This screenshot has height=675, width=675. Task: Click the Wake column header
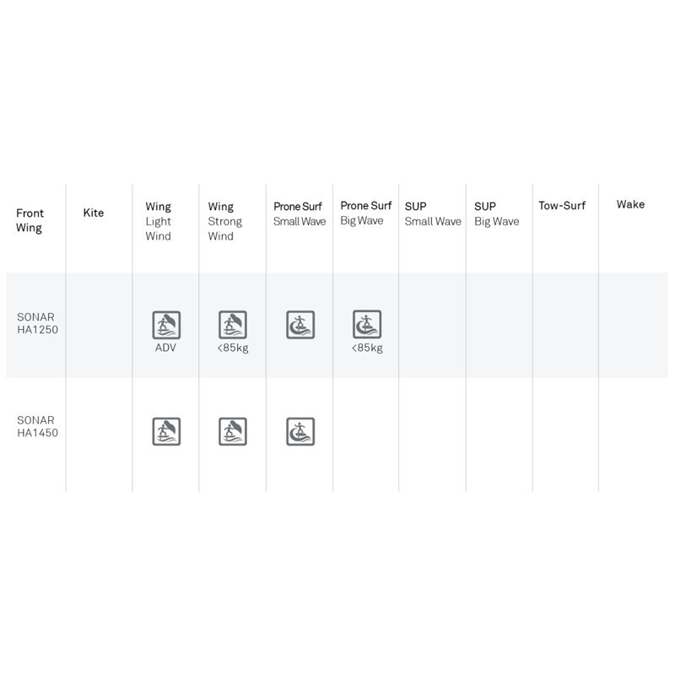(x=630, y=204)
